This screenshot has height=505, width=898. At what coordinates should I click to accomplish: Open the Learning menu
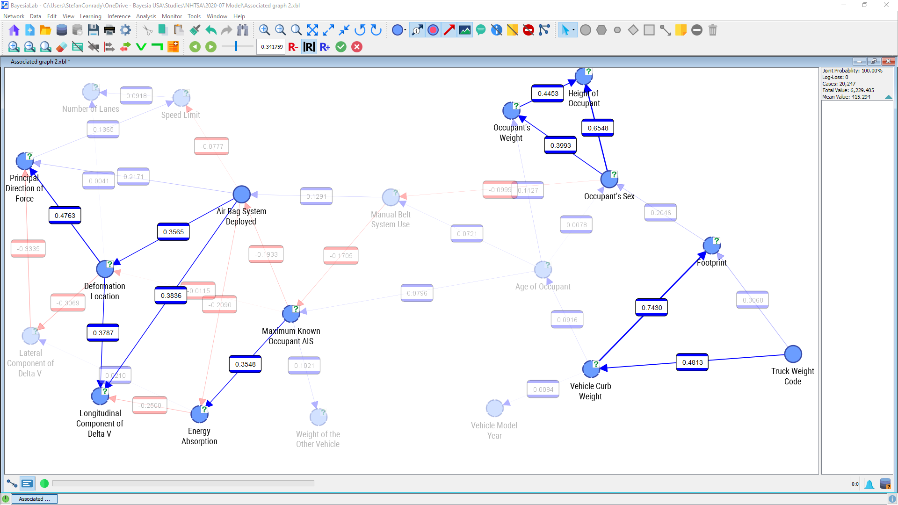point(90,16)
